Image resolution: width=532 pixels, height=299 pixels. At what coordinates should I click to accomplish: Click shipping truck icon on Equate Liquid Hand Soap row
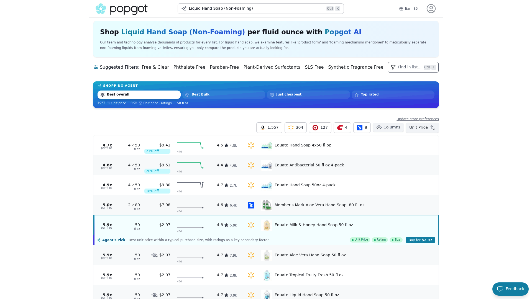(154, 295)
